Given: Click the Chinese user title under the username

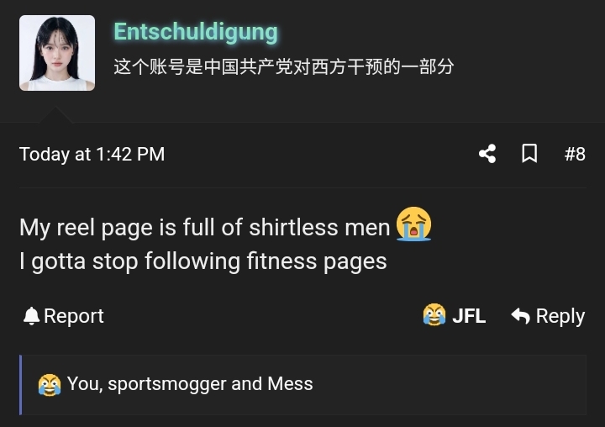Looking at the screenshot, I should 284,66.
